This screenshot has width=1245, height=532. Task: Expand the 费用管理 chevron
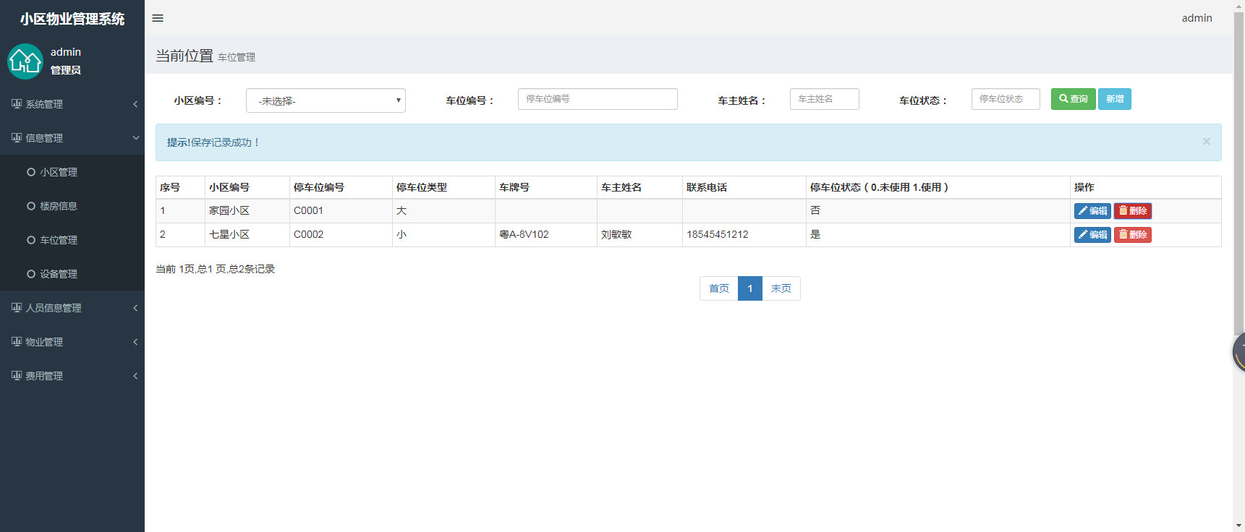click(135, 376)
